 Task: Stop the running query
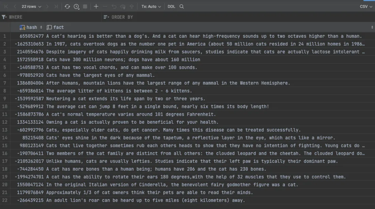(85, 7)
